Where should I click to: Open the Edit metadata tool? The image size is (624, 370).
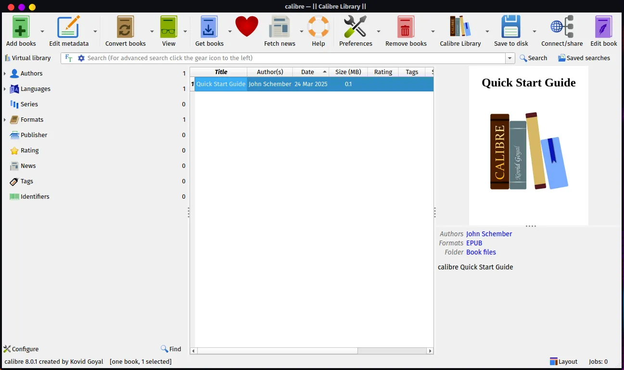pyautogui.click(x=68, y=27)
